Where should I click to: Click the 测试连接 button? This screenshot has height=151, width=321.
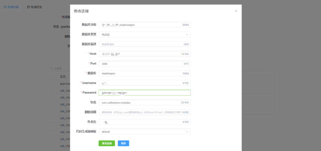[107, 143]
